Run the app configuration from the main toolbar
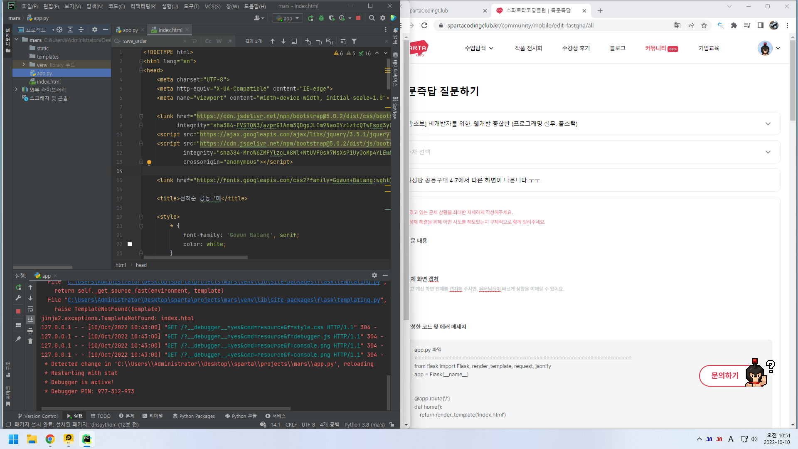This screenshot has width=798, height=449. coord(310,18)
